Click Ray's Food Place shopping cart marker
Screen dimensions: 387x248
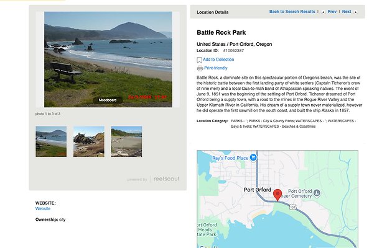click(253, 158)
